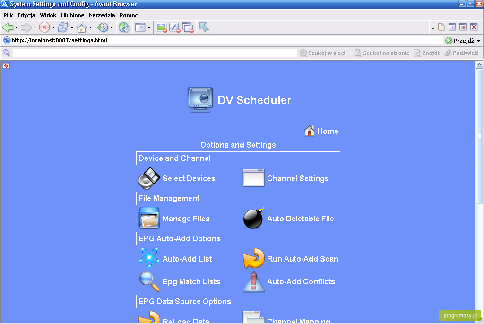Open the Home link text
This screenshot has width=484, height=324.
(328, 131)
